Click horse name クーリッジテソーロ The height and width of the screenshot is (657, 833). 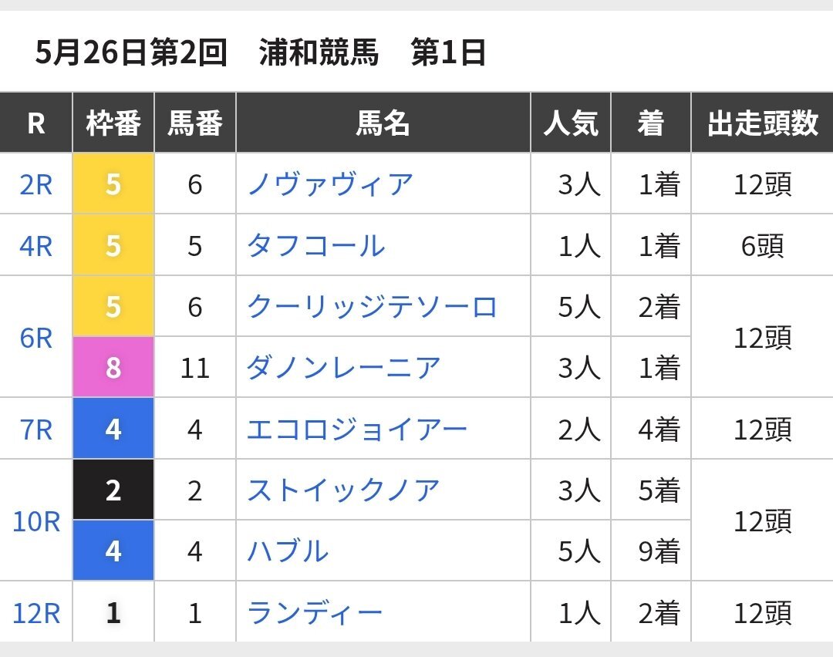pyautogui.click(x=372, y=307)
